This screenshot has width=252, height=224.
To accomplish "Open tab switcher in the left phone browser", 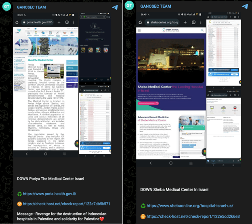I will point(67,22).
